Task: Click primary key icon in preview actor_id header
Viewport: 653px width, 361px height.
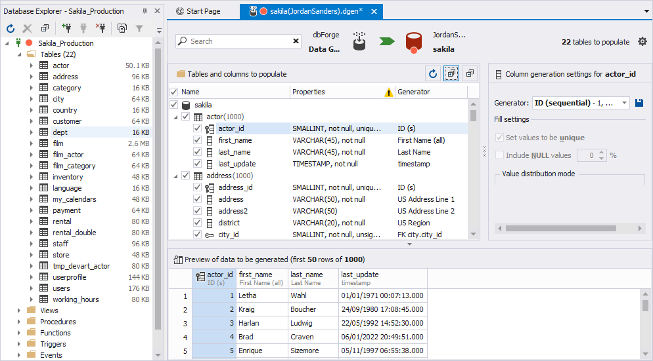Action: point(200,276)
